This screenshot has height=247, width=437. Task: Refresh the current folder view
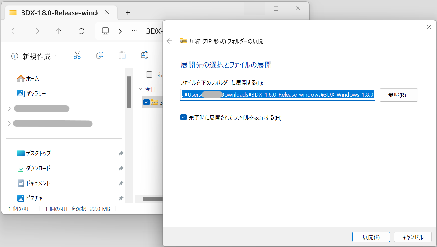[81, 31]
